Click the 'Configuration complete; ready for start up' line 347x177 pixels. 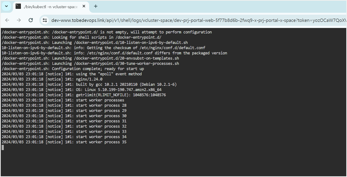pos(73,69)
